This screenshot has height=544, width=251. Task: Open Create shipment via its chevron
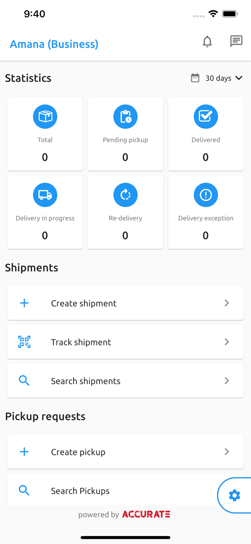[x=227, y=303]
